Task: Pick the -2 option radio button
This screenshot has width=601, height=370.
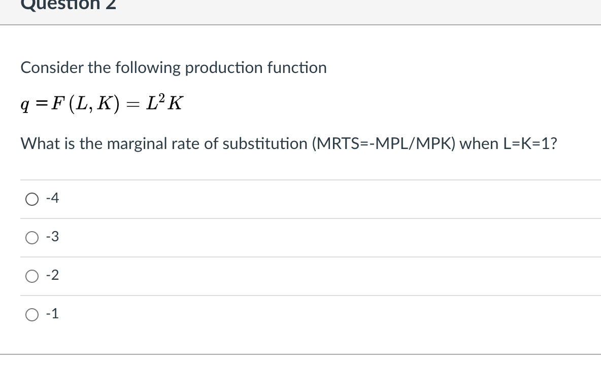Action: tap(31, 276)
